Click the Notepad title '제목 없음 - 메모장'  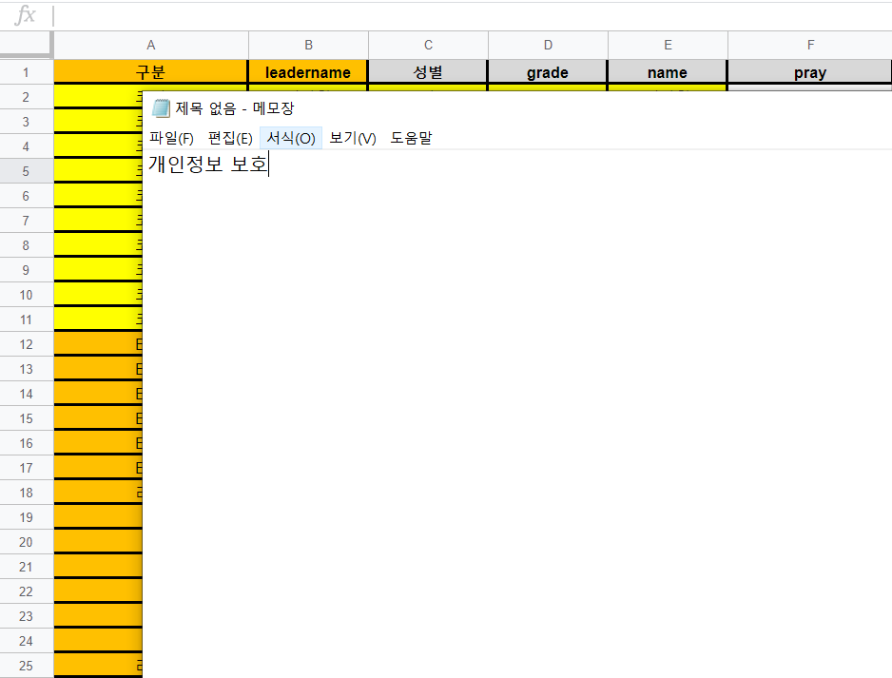pos(234,108)
